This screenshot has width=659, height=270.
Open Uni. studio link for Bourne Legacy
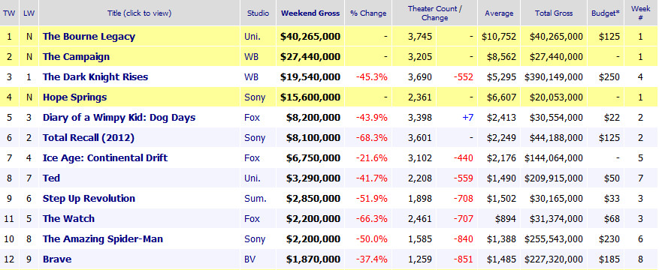252,37
